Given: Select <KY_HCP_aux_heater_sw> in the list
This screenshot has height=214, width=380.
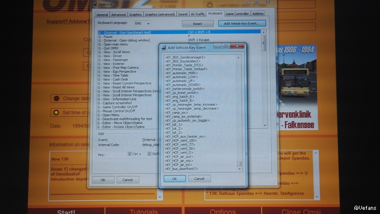Looking at the screenshot, I should [x=185, y=137].
